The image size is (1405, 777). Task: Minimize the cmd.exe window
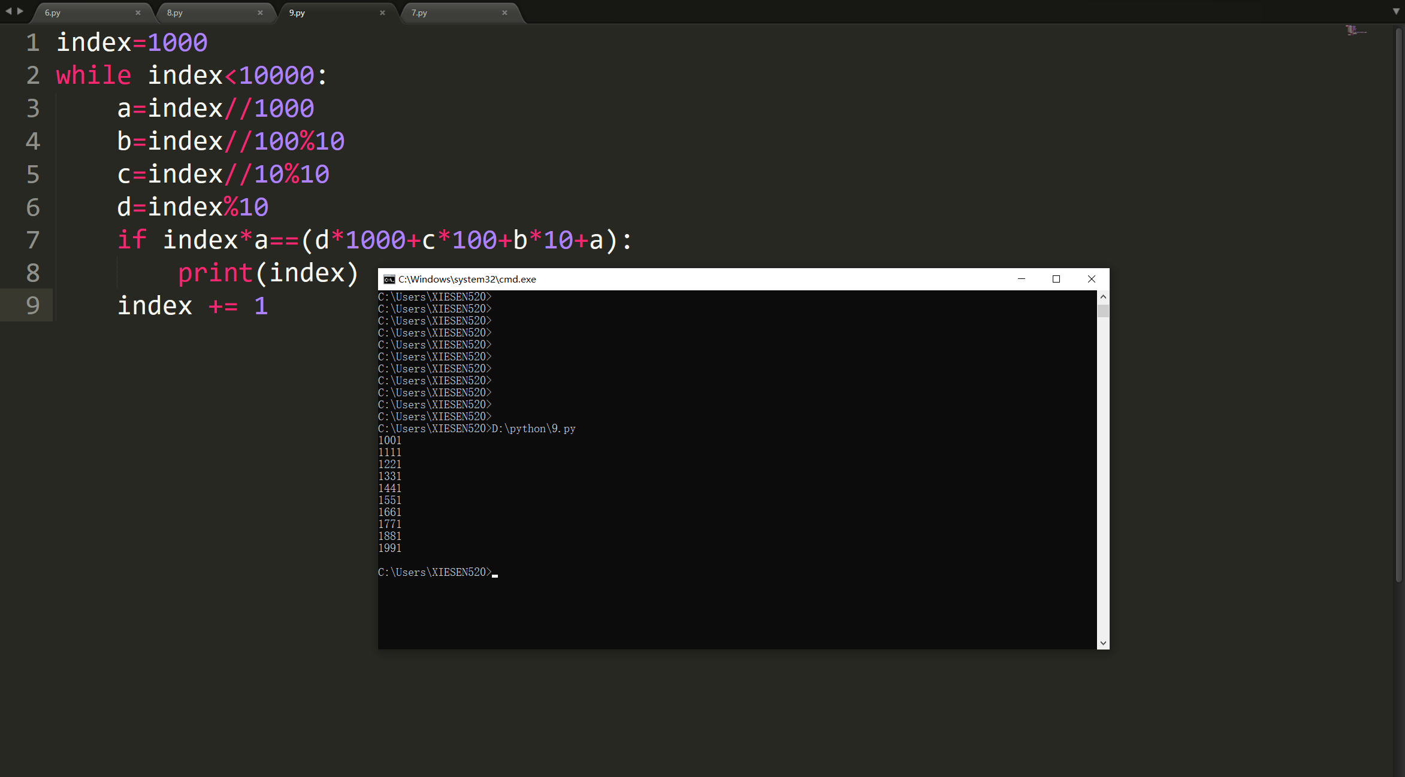(1022, 280)
